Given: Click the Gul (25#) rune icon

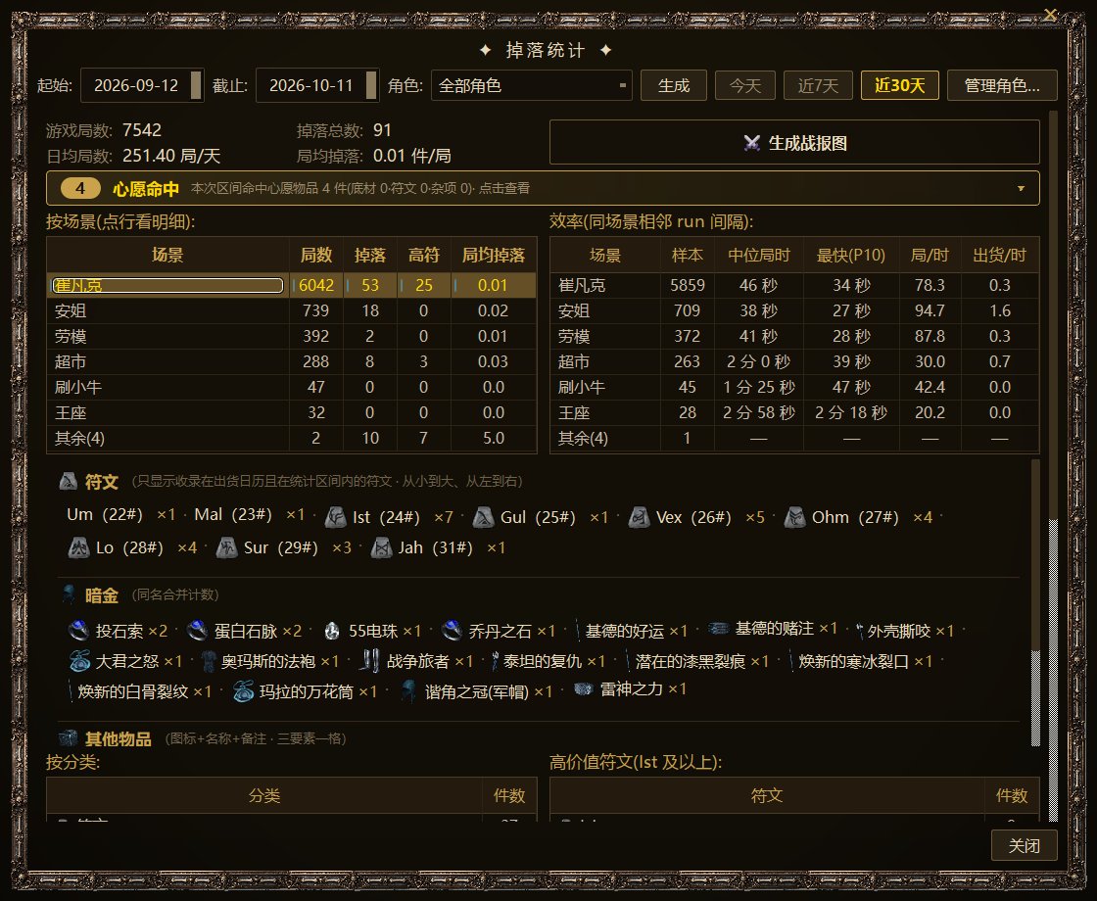Looking at the screenshot, I should (484, 518).
